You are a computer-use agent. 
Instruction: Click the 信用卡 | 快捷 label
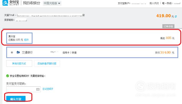(x=69, y=53)
